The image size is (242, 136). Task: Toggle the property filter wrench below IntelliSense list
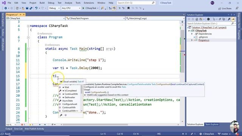tap(61, 115)
